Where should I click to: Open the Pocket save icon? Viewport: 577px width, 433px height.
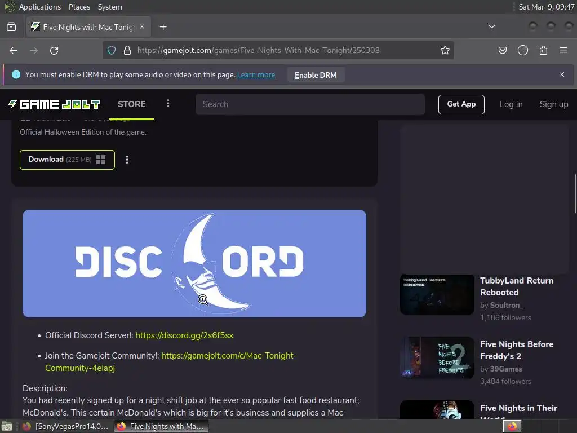pos(502,50)
